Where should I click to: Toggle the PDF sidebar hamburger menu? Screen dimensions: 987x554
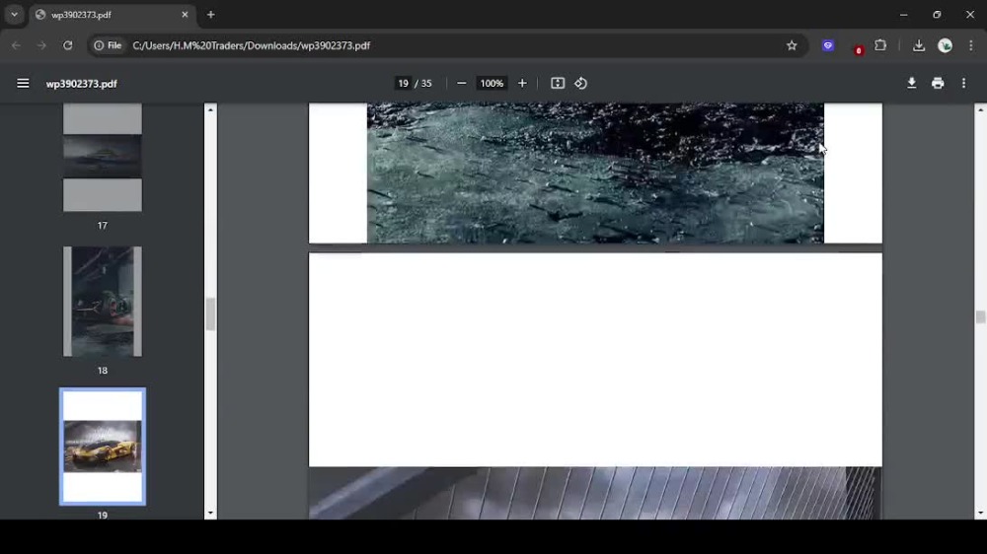pos(23,83)
